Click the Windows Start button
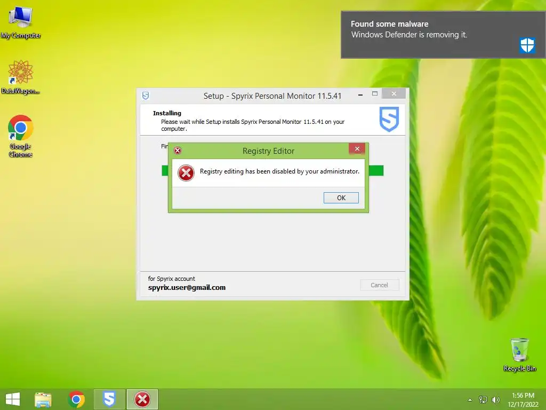The height and width of the screenshot is (410, 546). (13, 399)
